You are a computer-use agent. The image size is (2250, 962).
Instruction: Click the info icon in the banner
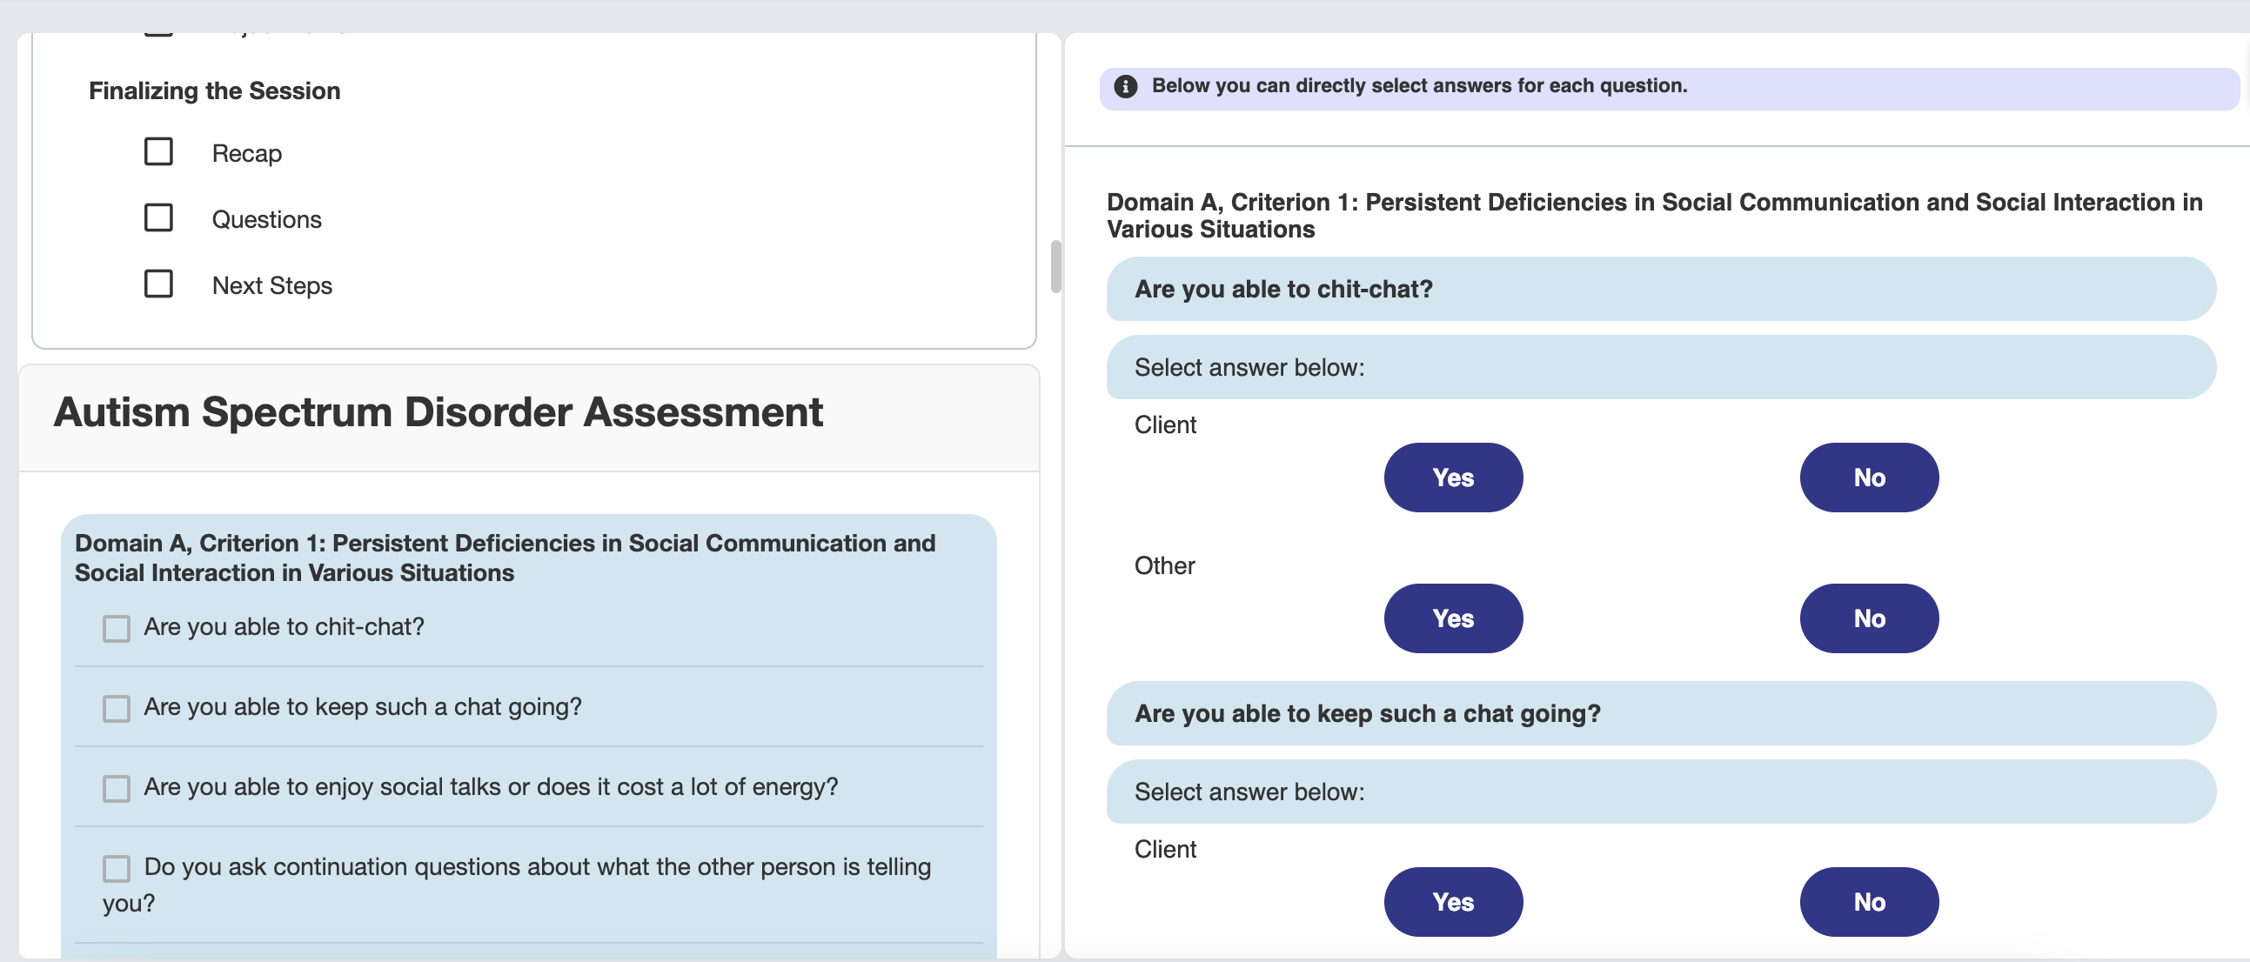pyautogui.click(x=1126, y=86)
